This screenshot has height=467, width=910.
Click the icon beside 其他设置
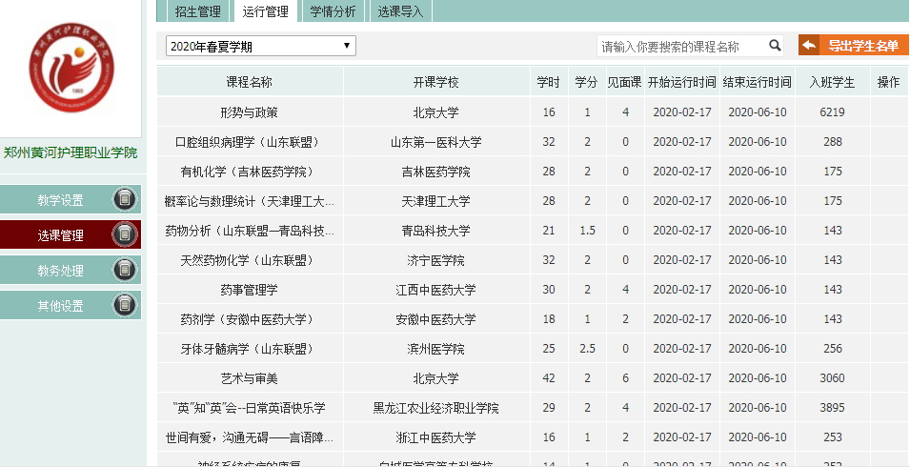point(123,305)
